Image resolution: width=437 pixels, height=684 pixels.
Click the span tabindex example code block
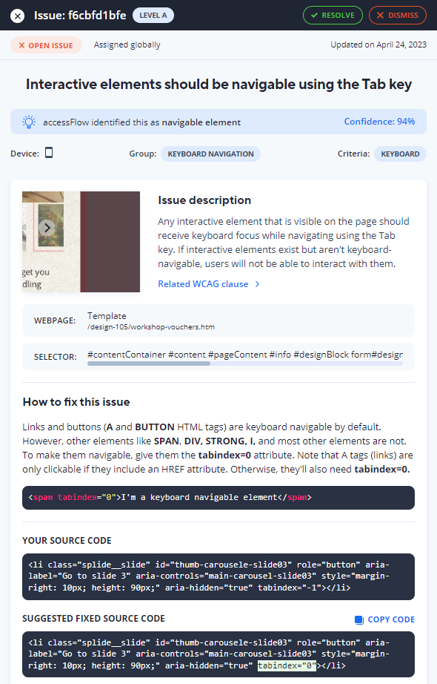point(218,498)
